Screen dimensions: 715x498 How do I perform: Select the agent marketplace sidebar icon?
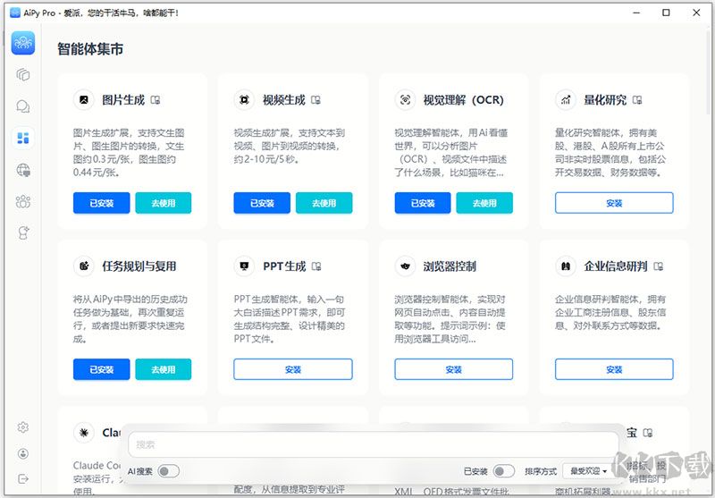point(23,138)
